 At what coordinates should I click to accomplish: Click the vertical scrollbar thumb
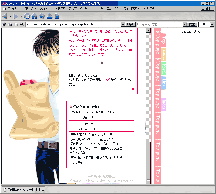tap(148, 161)
